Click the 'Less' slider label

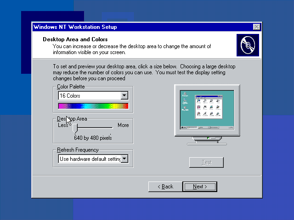(63, 125)
